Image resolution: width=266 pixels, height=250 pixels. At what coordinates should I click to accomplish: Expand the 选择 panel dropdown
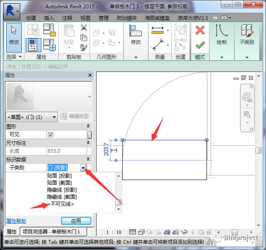14,57
